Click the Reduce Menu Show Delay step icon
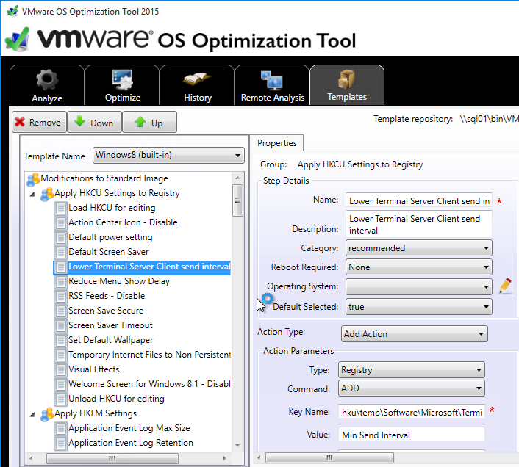 (60, 282)
